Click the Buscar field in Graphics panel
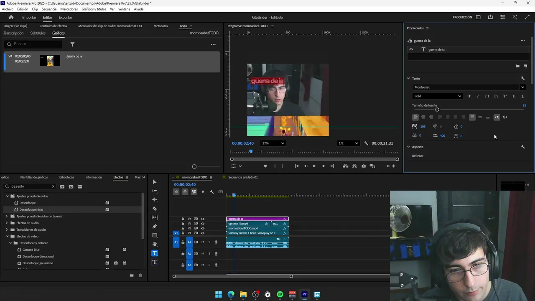This screenshot has height=301, width=535. [33, 44]
